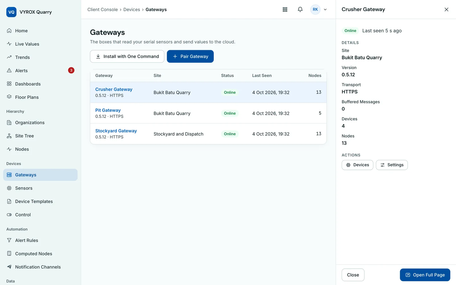Image resolution: width=456 pixels, height=285 pixels.
Task: Go to Home in sidebar
Action: [x=40, y=31]
